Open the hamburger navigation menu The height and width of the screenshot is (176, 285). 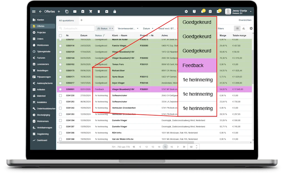coord(34,11)
